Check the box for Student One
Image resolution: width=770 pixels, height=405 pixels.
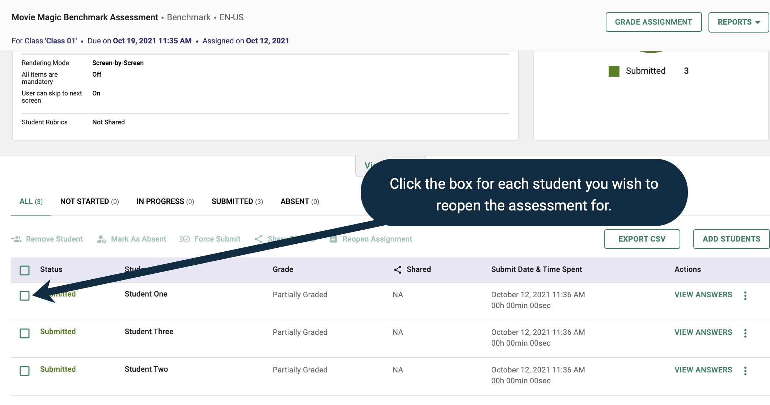tap(25, 296)
